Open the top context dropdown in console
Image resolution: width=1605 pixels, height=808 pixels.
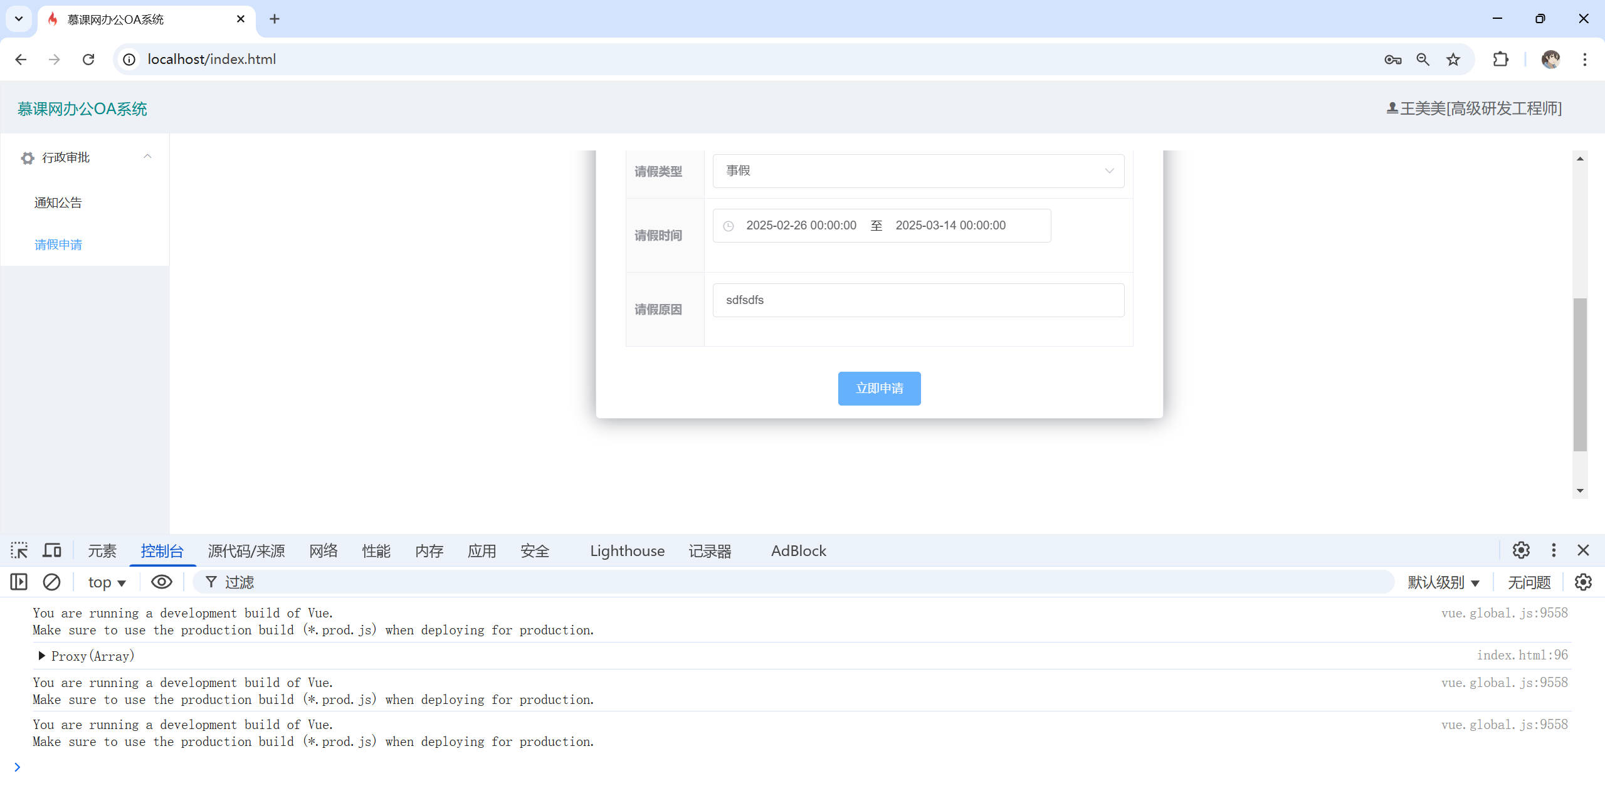pyautogui.click(x=107, y=582)
